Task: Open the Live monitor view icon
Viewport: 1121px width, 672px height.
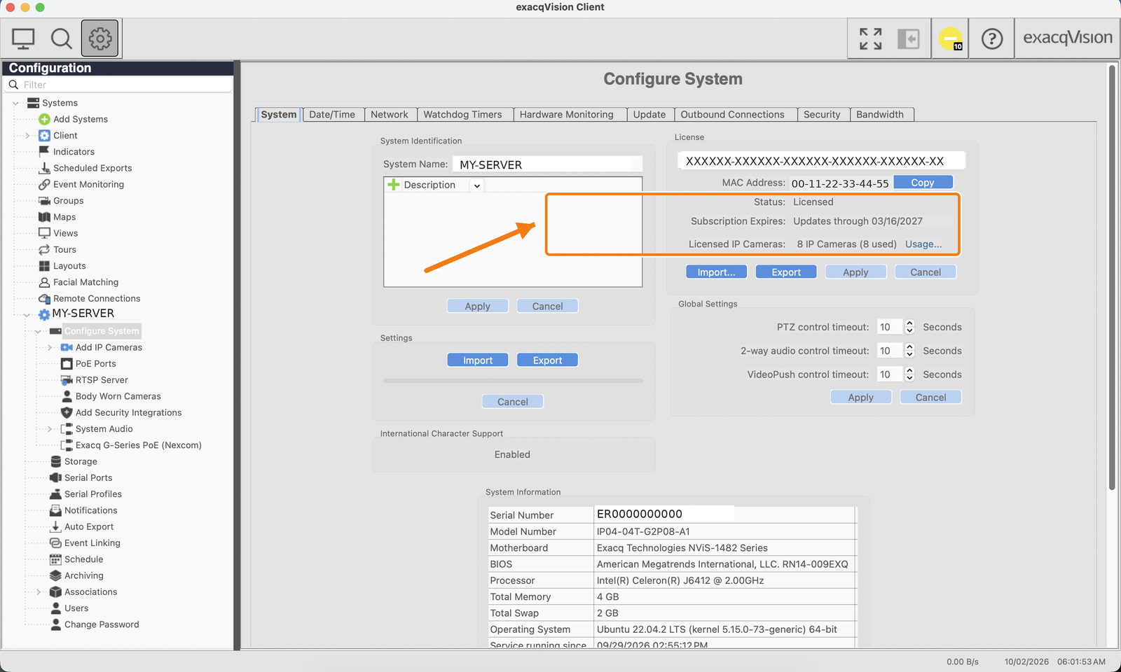Action: coord(23,38)
